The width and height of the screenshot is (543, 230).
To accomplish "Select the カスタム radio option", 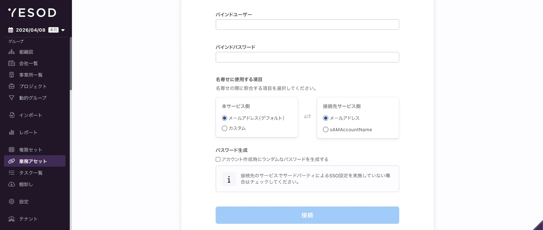I will pyautogui.click(x=225, y=128).
